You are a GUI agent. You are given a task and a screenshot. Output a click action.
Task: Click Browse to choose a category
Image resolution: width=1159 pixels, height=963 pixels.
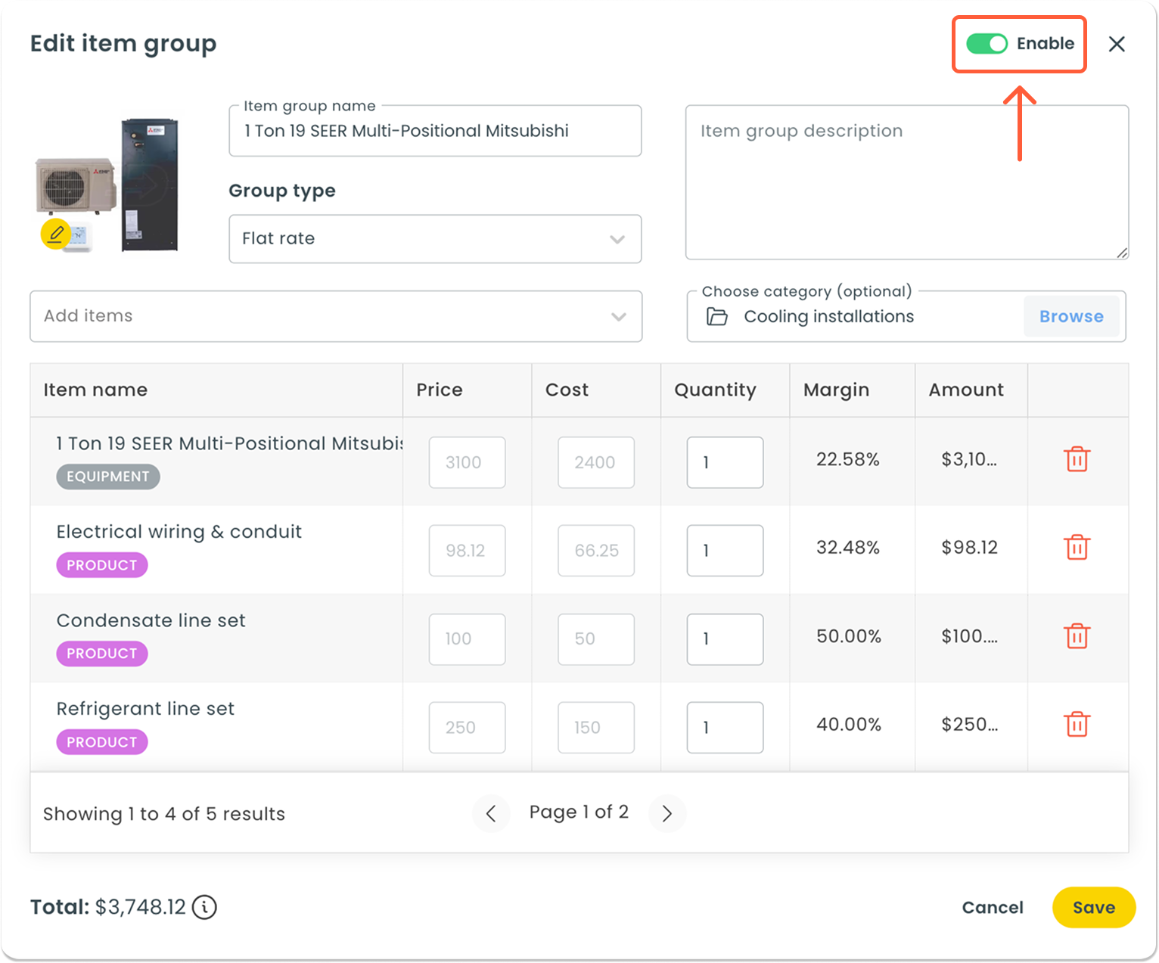[1070, 316]
